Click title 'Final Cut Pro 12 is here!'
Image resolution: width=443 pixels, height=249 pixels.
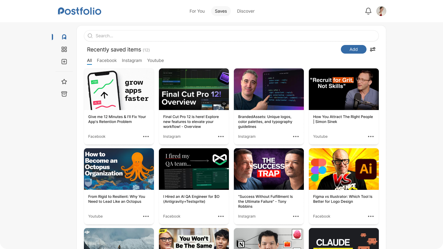click(191, 122)
